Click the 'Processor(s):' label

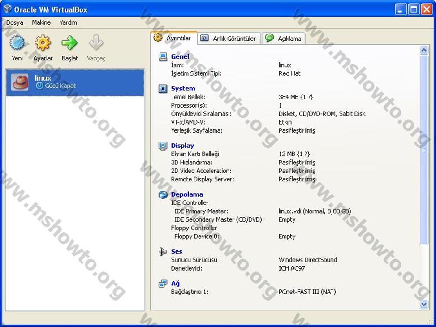(189, 105)
